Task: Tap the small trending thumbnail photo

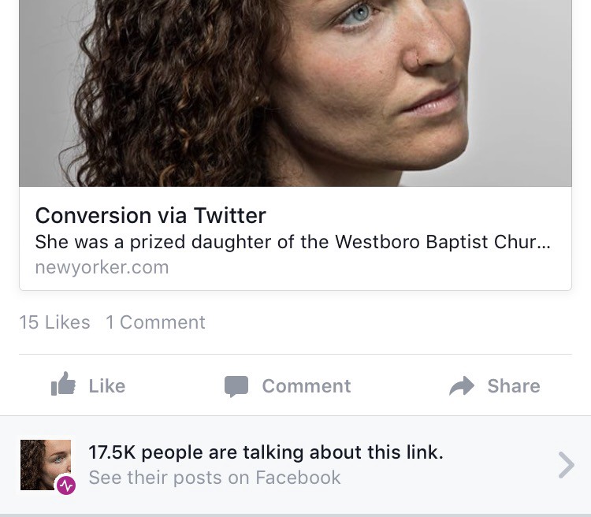Action: 46,464
